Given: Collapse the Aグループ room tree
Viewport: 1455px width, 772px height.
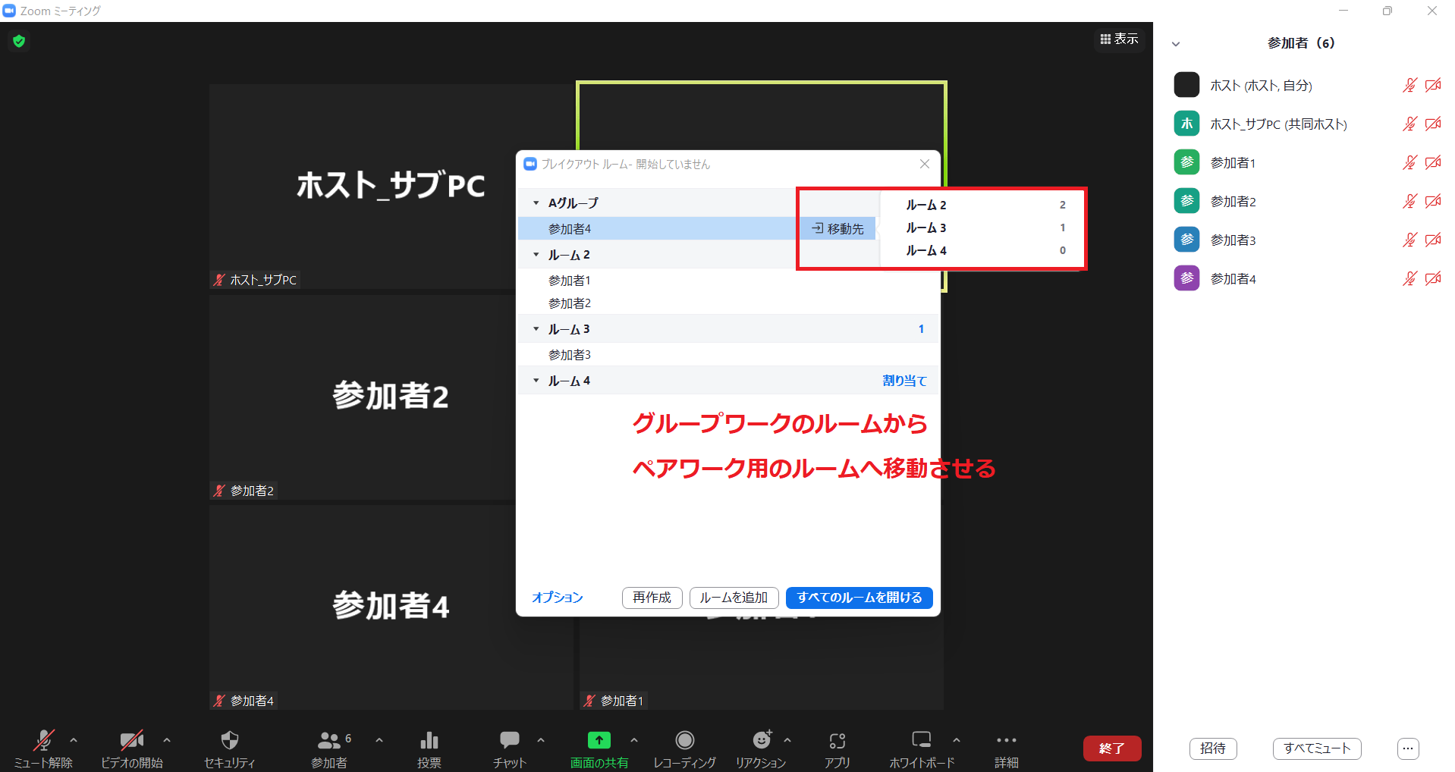Looking at the screenshot, I should tap(536, 203).
